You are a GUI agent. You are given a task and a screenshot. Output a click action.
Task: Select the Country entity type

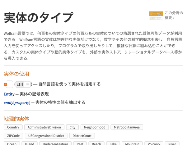coord(13,127)
